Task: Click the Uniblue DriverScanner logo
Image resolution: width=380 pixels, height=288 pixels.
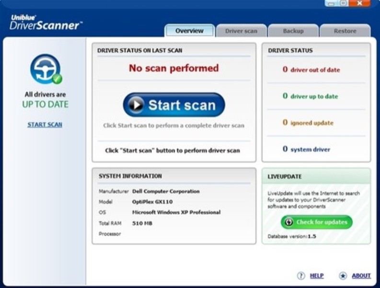Action: [x=45, y=23]
